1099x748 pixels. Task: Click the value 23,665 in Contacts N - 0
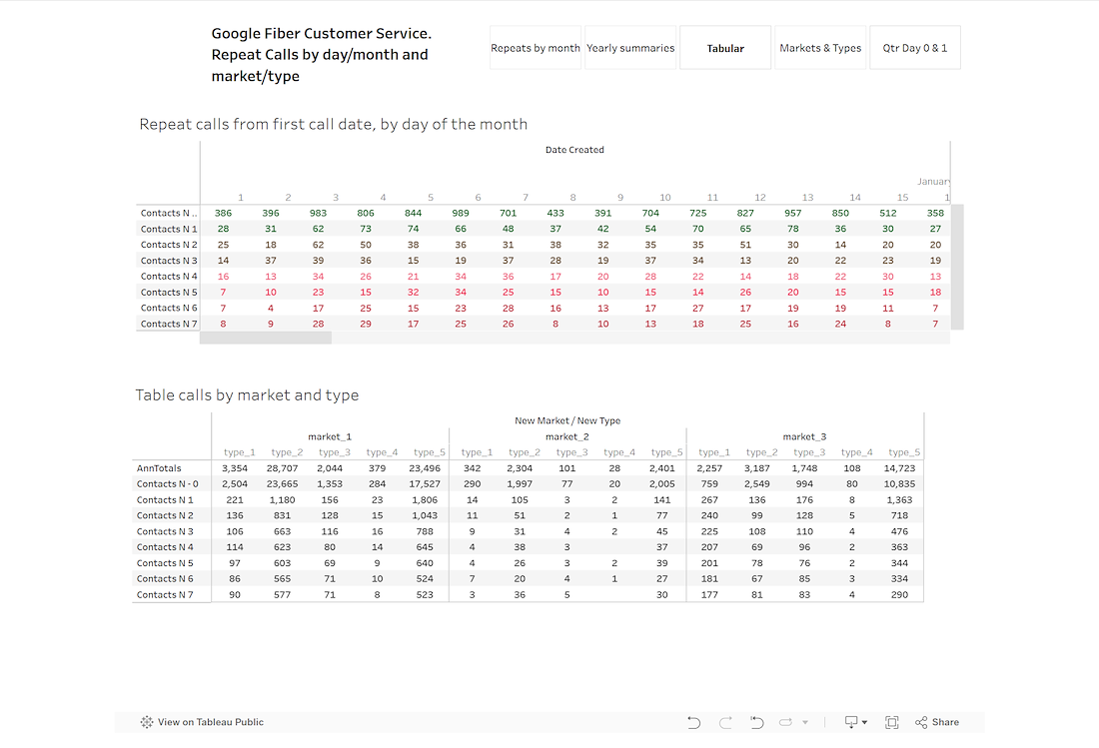(x=283, y=484)
